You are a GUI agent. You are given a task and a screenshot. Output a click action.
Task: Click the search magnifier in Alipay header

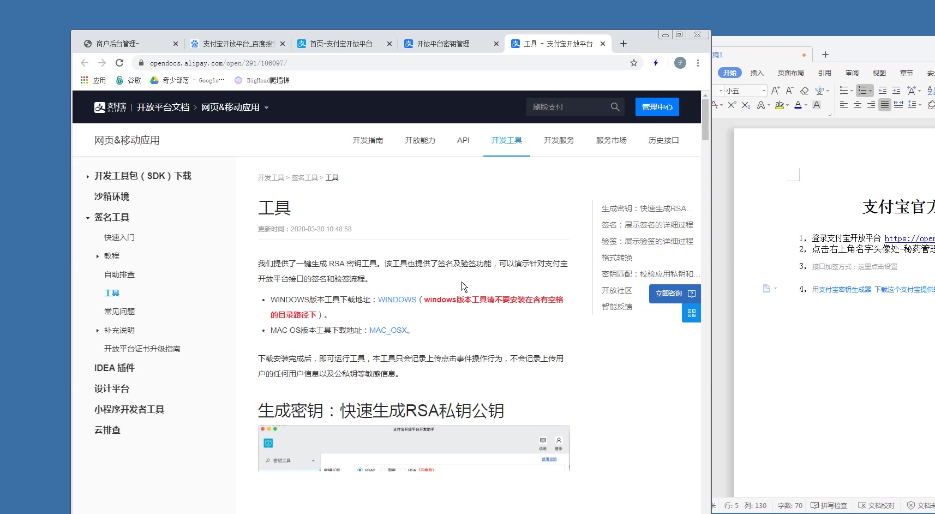(615, 107)
